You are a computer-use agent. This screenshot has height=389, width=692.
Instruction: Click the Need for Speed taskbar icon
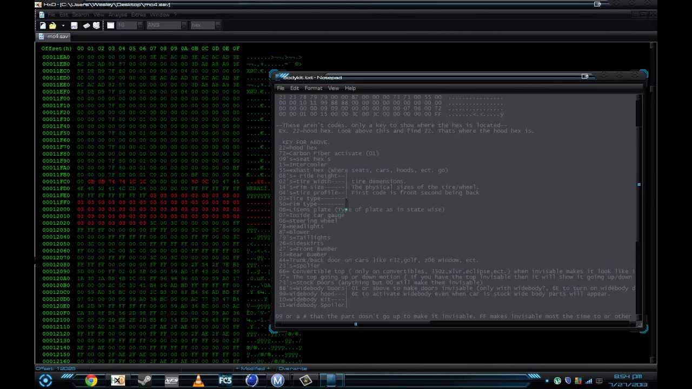click(x=171, y=380)
